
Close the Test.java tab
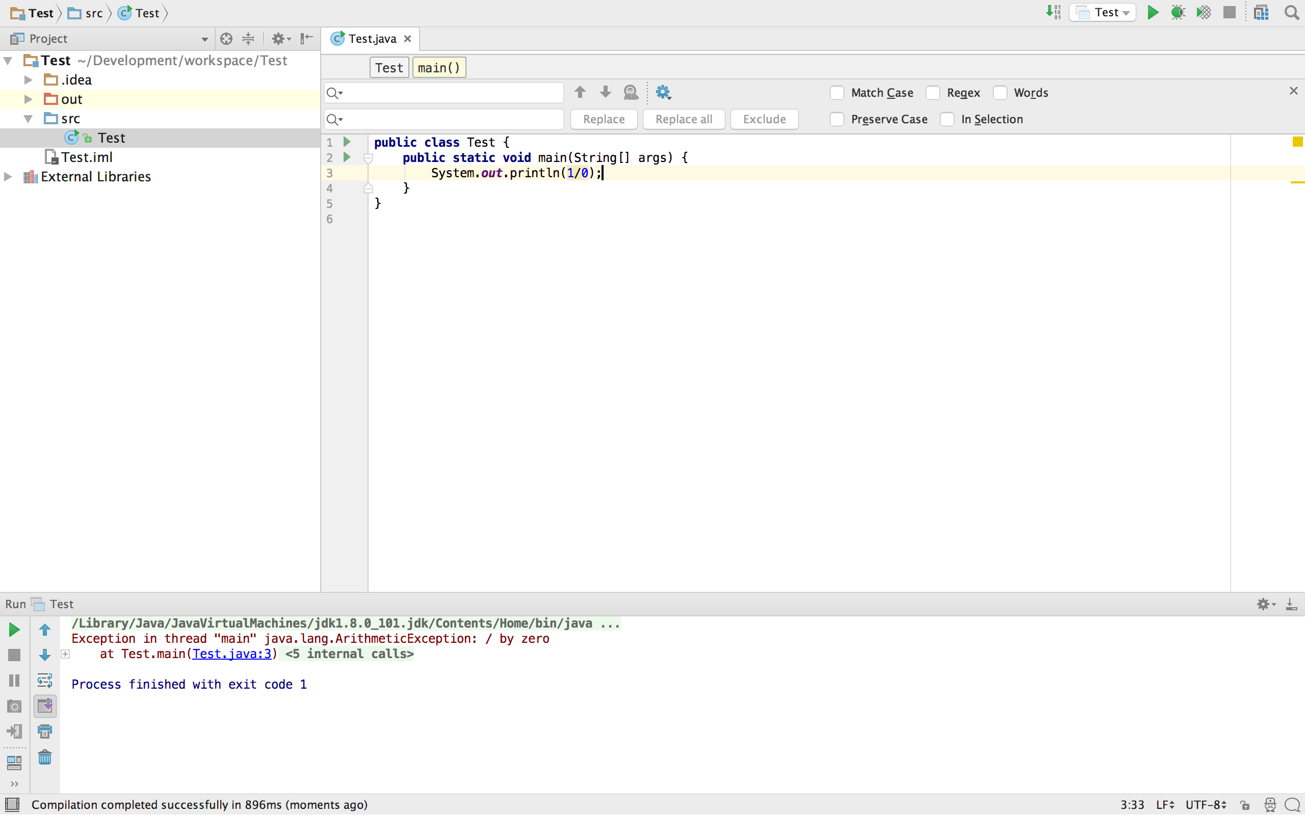click(x=408, y=39)
